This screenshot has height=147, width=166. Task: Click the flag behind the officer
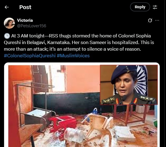142,80
